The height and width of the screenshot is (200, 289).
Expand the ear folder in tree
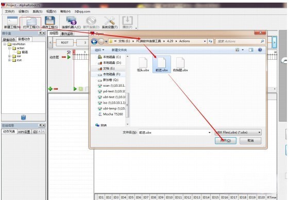point(9,56)
